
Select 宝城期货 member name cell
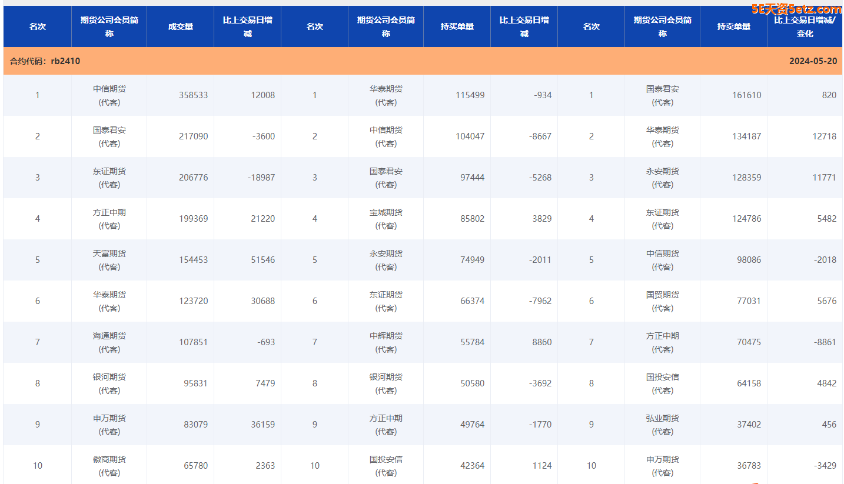(386, 219)
